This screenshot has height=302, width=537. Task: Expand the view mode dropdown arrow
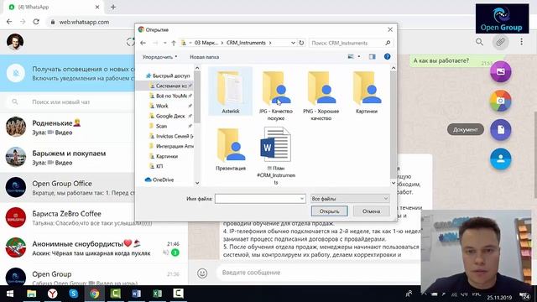(x=359, y=57)
